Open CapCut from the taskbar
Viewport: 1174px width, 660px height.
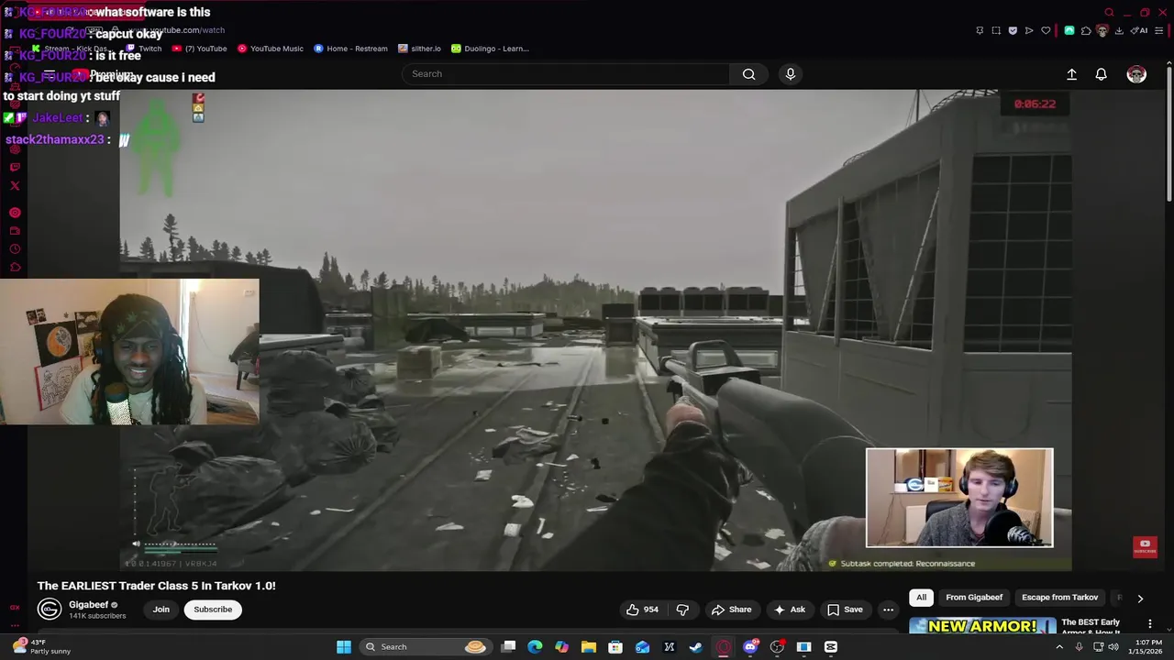(831, 647)
